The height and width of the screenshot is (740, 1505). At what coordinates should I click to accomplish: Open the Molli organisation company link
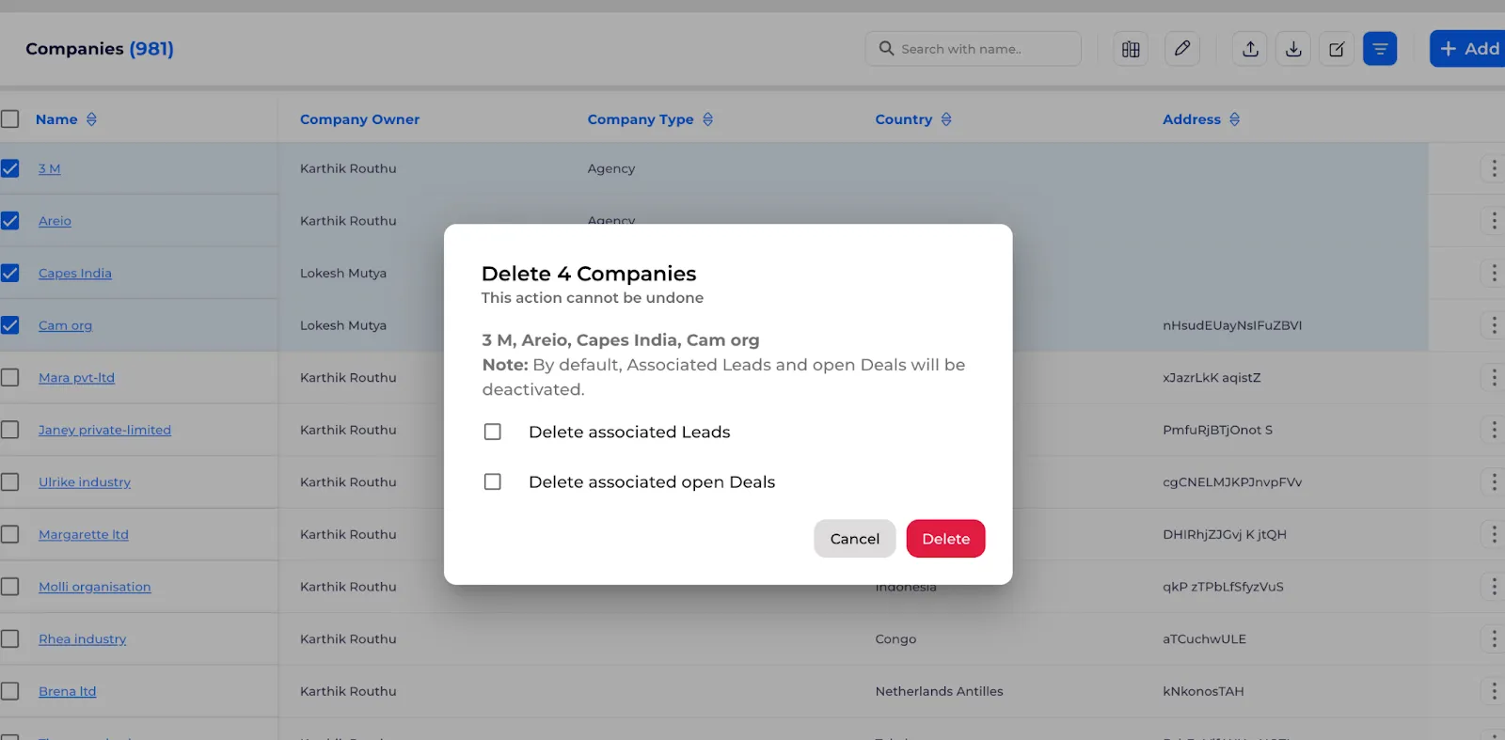[94, 587]
